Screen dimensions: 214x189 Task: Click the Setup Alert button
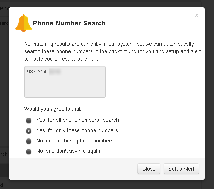(x=181, y=169)
